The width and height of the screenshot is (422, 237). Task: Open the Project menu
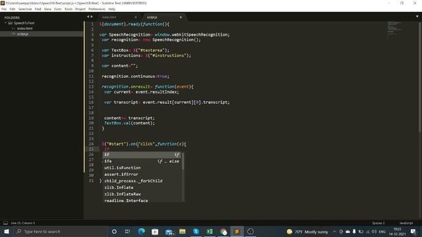tap(80, 9)
